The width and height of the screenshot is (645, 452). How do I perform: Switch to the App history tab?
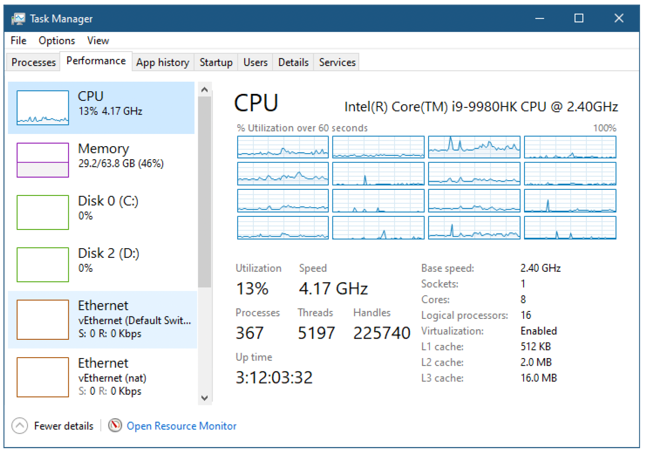click(163, 62)
